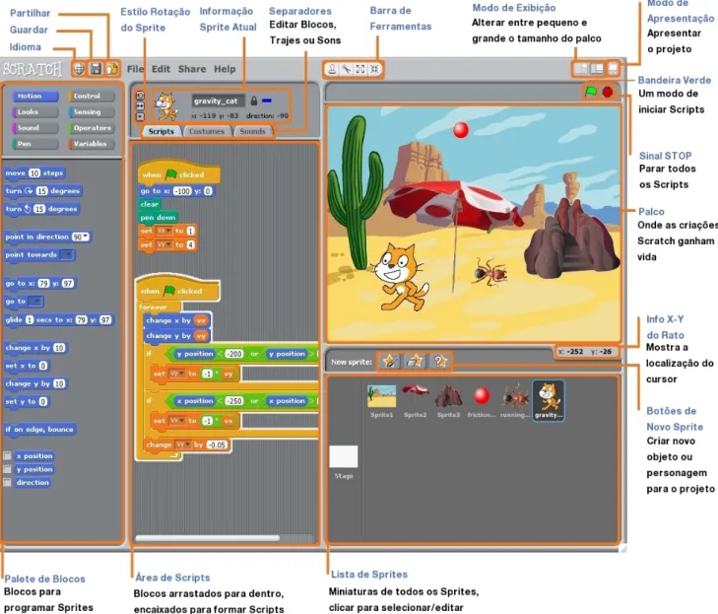Select the duplicate stamp tool
718x614 pixels.
(x=332, y=69)
